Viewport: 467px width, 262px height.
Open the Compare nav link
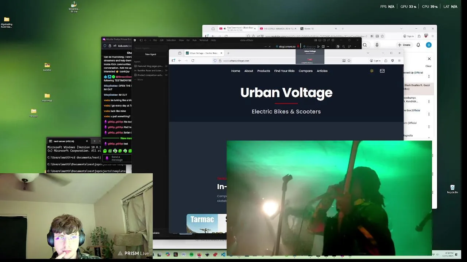(306, 71)
